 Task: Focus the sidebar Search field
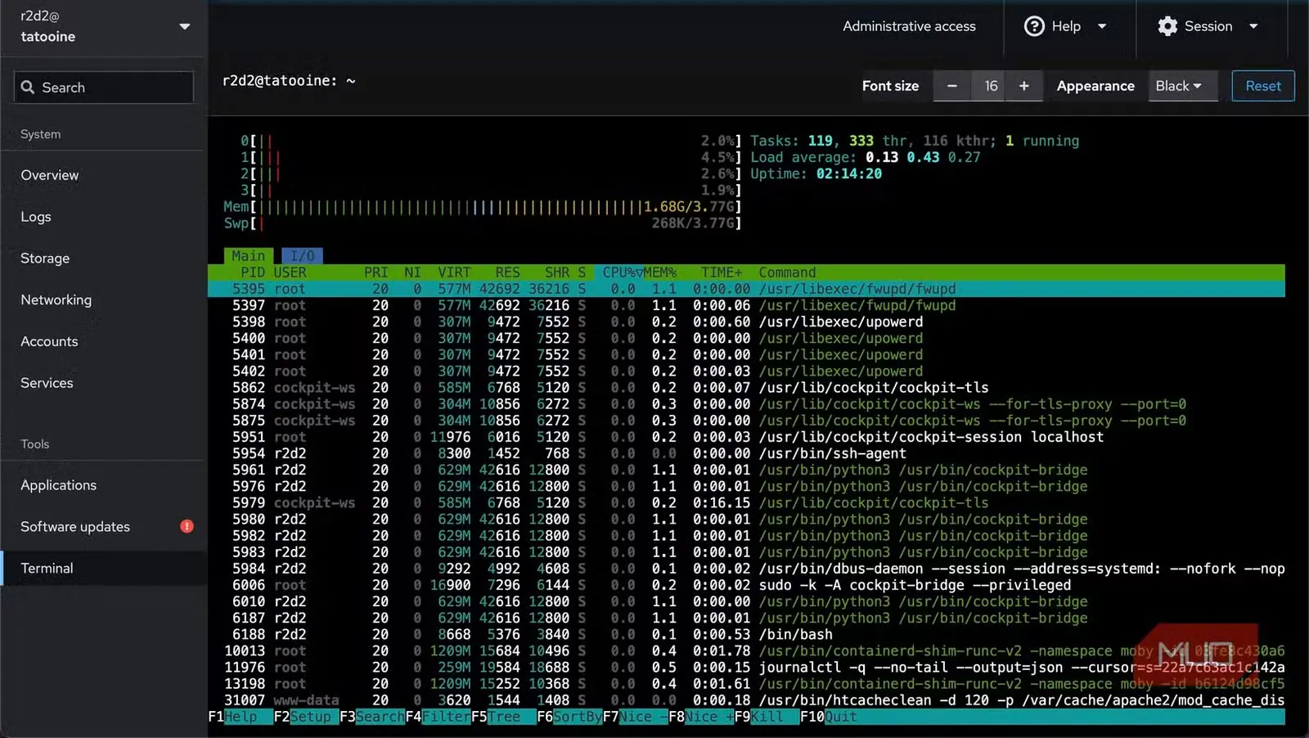tap(104, 88)
